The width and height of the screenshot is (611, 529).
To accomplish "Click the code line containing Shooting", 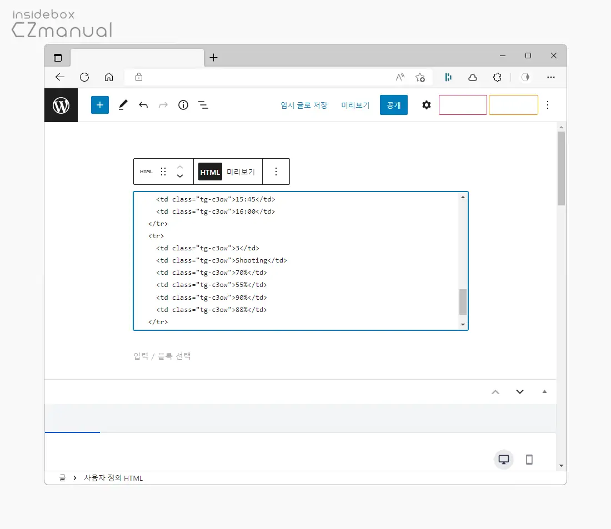I will pyautogui.click(x=221, y=260).
